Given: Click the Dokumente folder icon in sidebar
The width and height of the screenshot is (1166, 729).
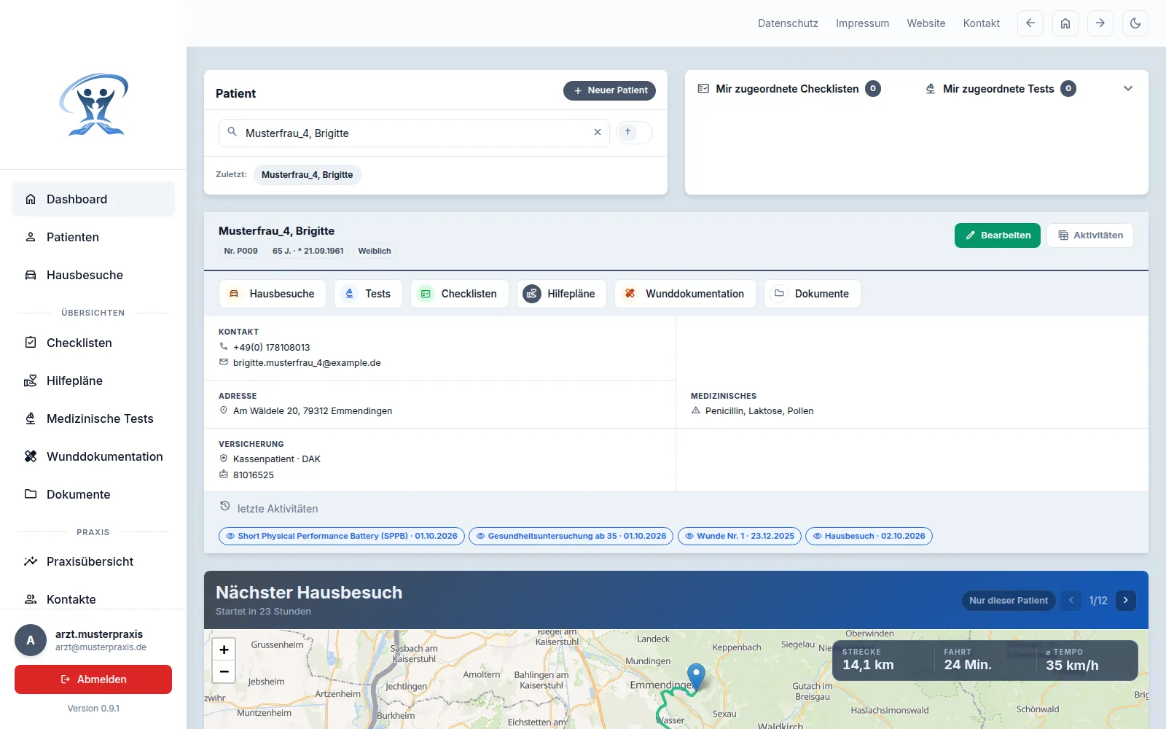Looking at the screenshot, I should coord(31,494).
